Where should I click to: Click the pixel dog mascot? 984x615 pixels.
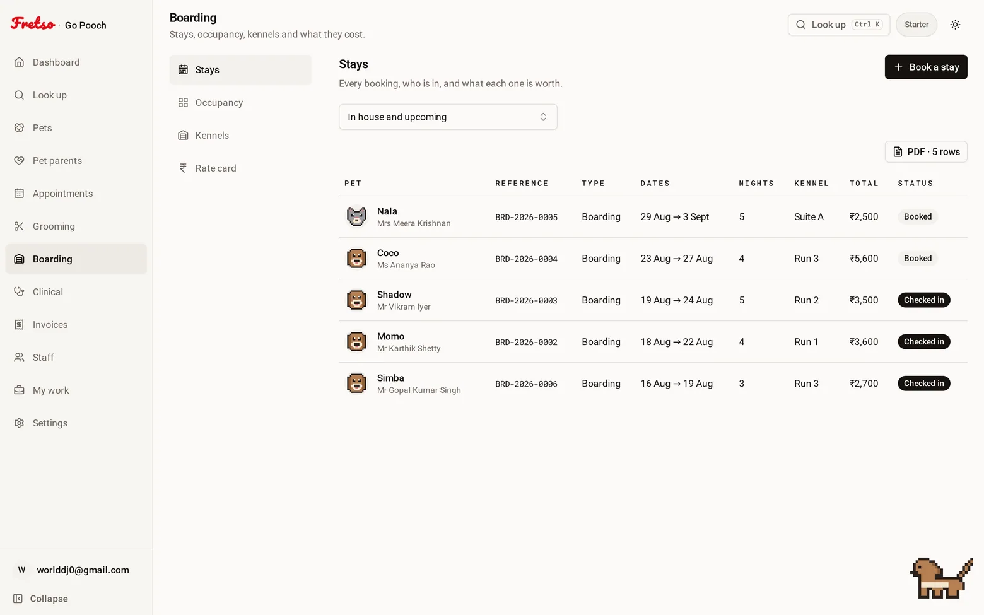(941, 578)
